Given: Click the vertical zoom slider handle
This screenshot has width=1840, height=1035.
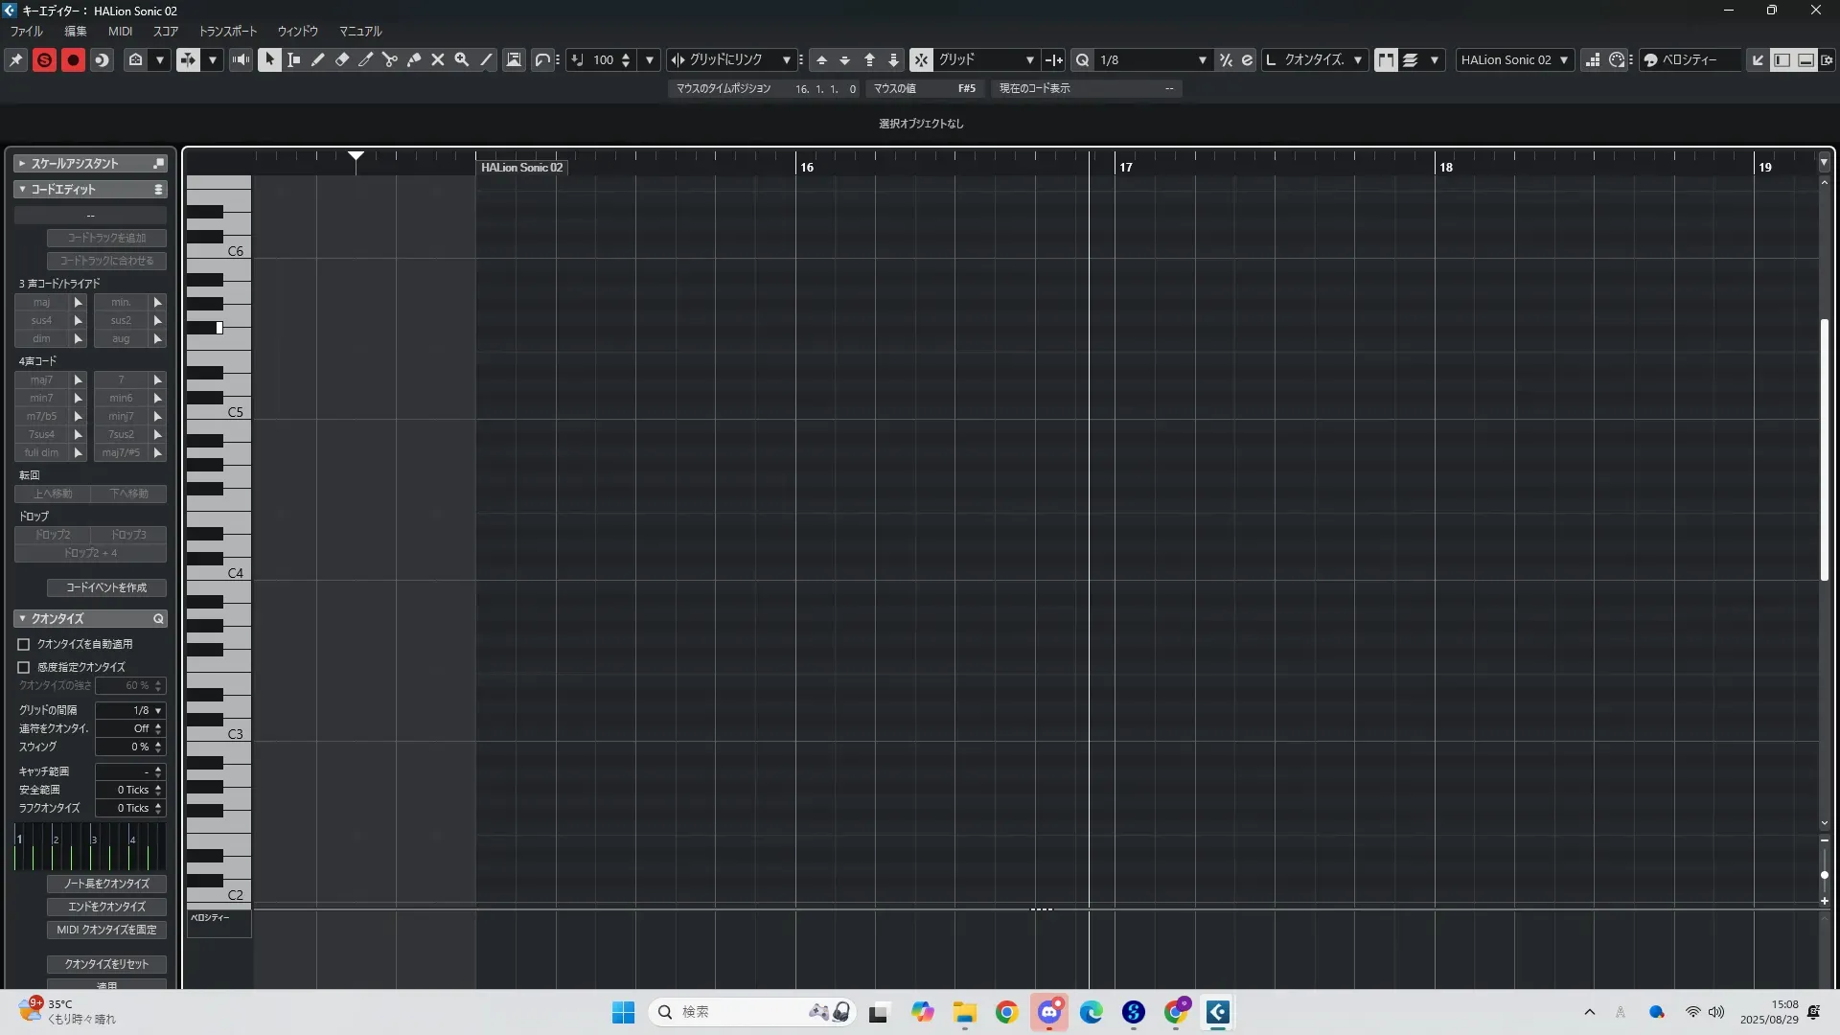Looking at the screenshot, I should pos(1825,875).
